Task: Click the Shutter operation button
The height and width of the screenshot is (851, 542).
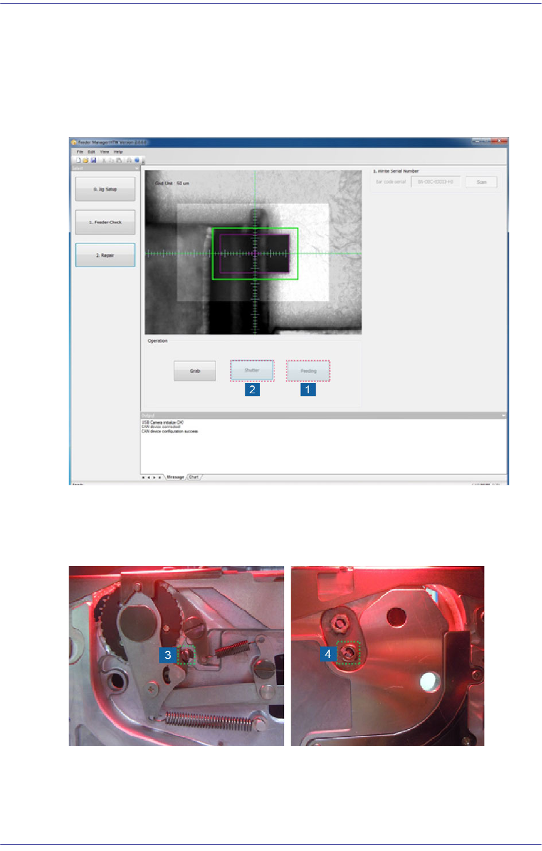Action: pos(252,371)
